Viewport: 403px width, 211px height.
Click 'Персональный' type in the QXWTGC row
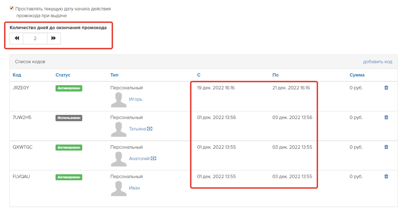pyautogui.click(x=126, y=147)
